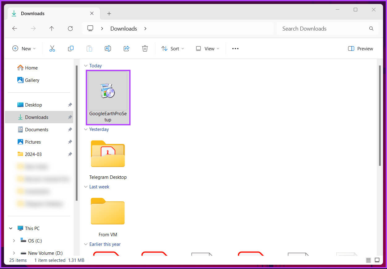The width and height of the screenshot is (387, 269).
Task: Collapse the Today group
Action: tap(86, 66)
